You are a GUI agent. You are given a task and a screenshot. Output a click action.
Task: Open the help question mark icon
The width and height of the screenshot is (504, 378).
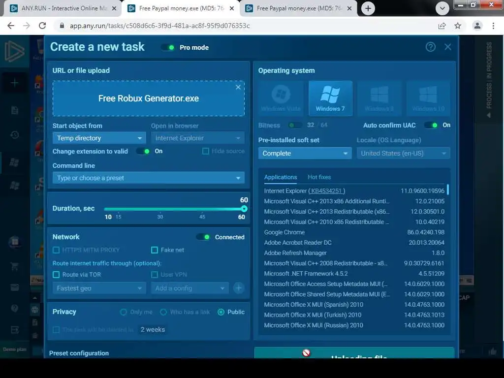(x=430, y=47)
